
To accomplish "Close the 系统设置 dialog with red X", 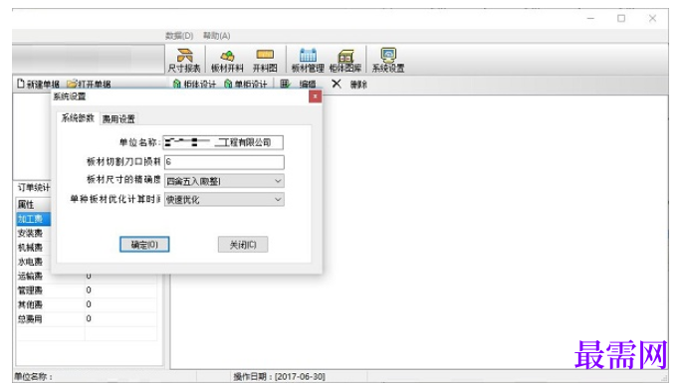I will tap(315, 96).
